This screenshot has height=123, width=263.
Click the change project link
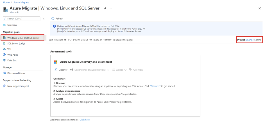click(250, 40)
